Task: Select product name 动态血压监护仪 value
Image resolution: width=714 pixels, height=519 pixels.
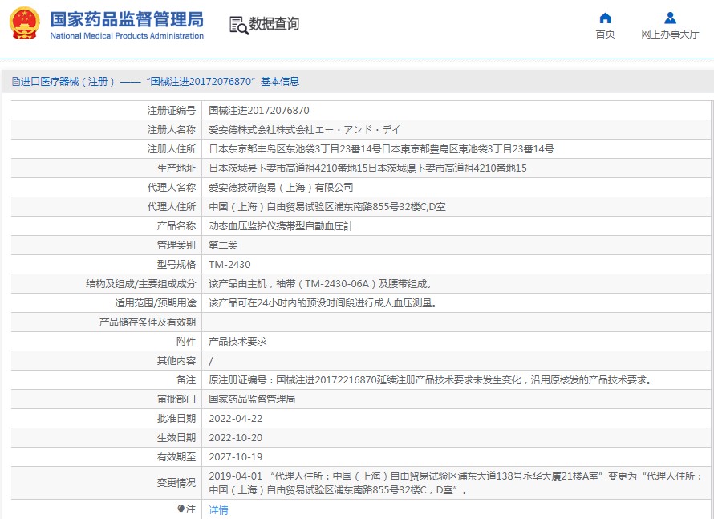Action: point(281,226)
